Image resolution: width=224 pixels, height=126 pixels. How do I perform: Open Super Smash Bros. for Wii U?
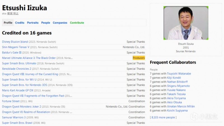(19, 80)
